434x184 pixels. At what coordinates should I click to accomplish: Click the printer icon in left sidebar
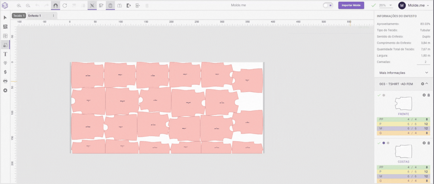click(5, 81)
